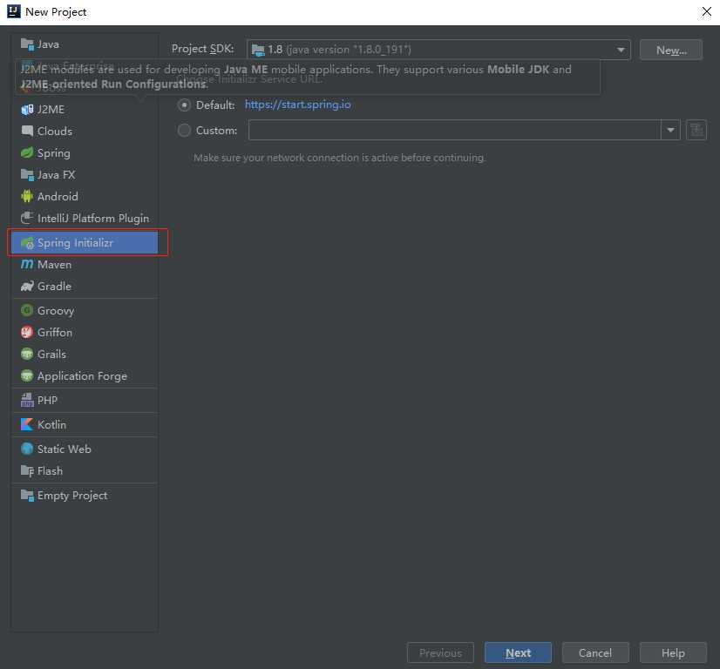The height and width of the screenshot is (669, 720).
Task: Select the Java FX folder icon
Action: point(27,175)
